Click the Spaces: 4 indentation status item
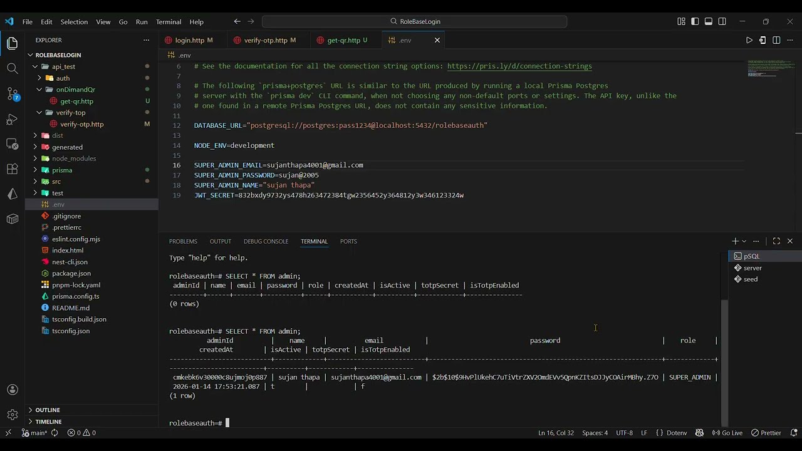 pos(595,433)
